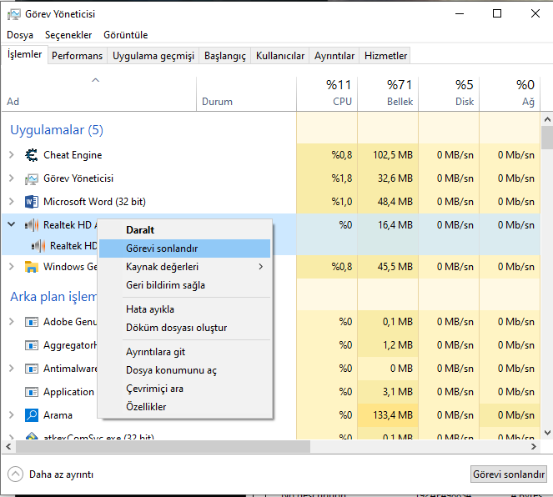
Task: Click the Application process icon
Action: point(32,392)
